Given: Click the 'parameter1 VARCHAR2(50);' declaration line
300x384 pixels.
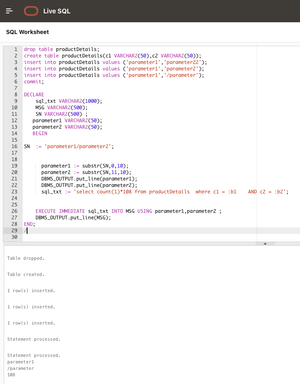Looking at the screenshot, I should point(67,121).
